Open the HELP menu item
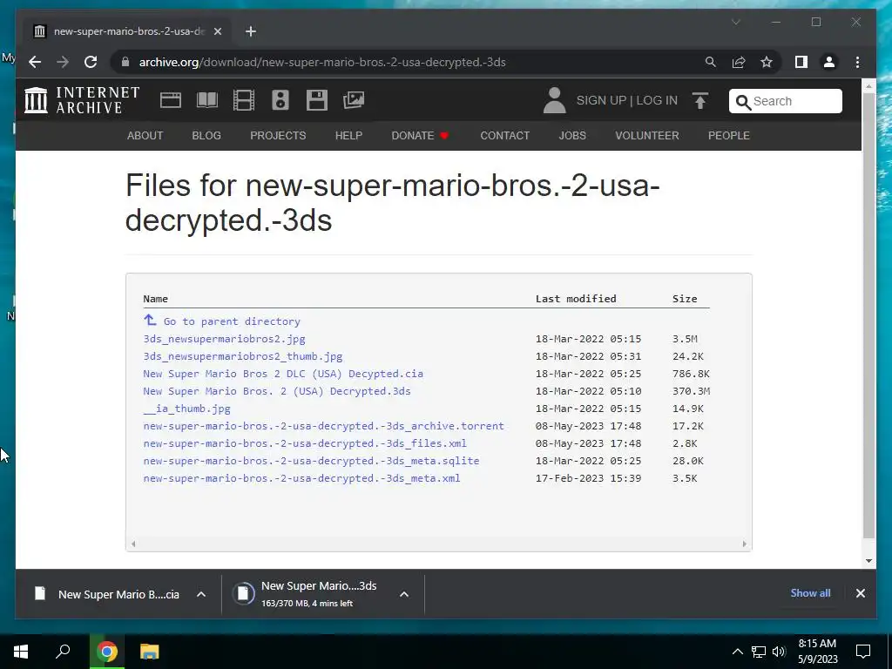 click(x=348, y=135)
